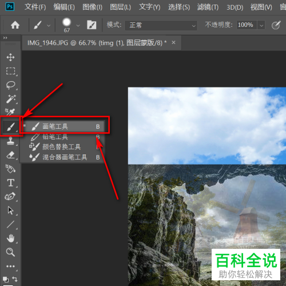Open the 文字(Y) menu
The width and height of the screenshot is (286, 286).
(x=149, y=7)
